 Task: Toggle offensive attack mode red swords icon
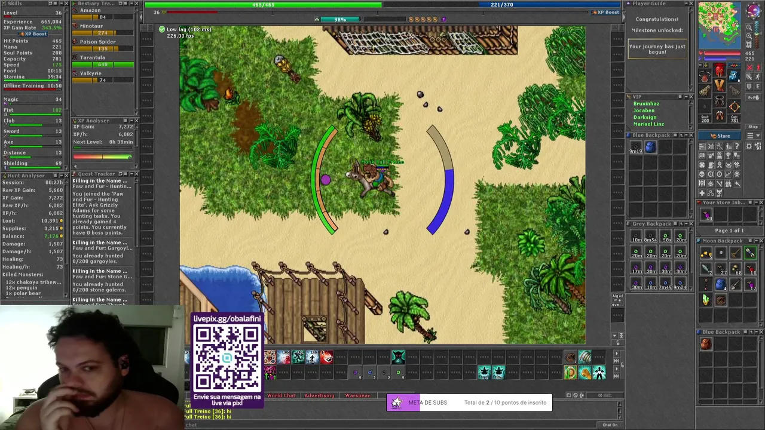pyautogui.click(x=749, y=67)
